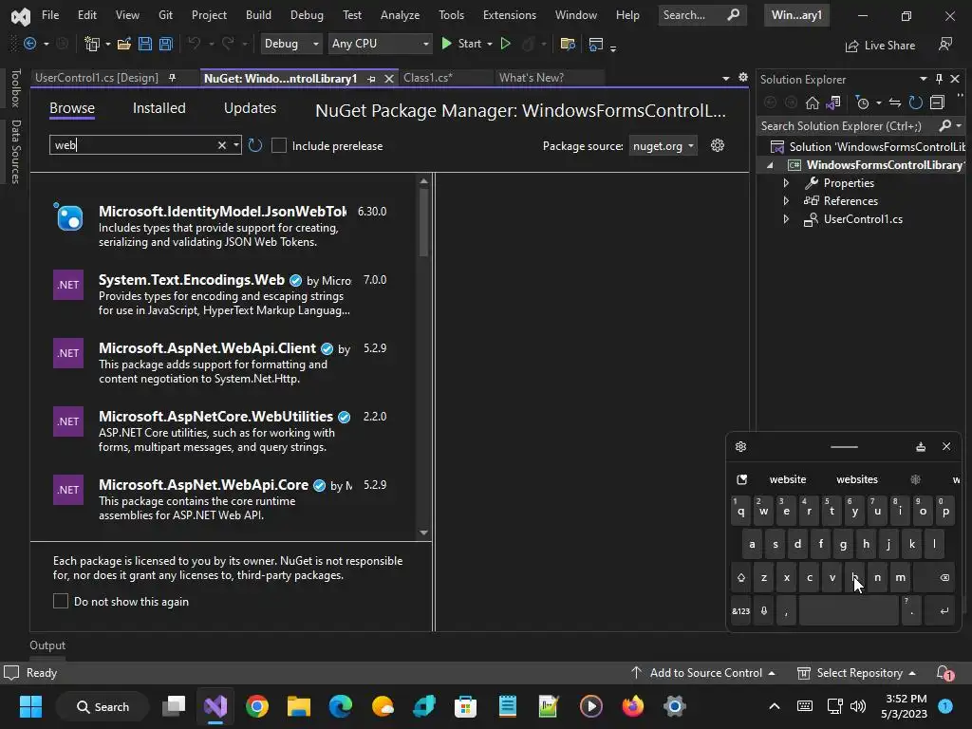The image size is (972, 729).
Task: Toggle the Include prerelease checkbox
Action: [x=279, y=145]
